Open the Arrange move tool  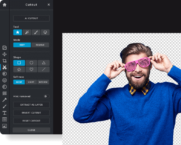coord(5,54)
